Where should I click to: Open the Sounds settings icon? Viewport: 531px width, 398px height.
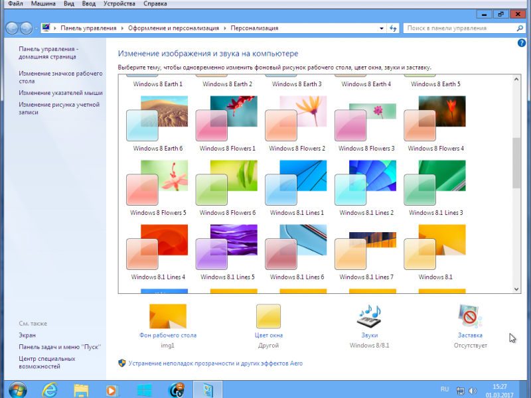pos(369,316)
